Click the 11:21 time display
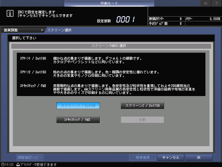The image size is (222, 167). [9, 164]
